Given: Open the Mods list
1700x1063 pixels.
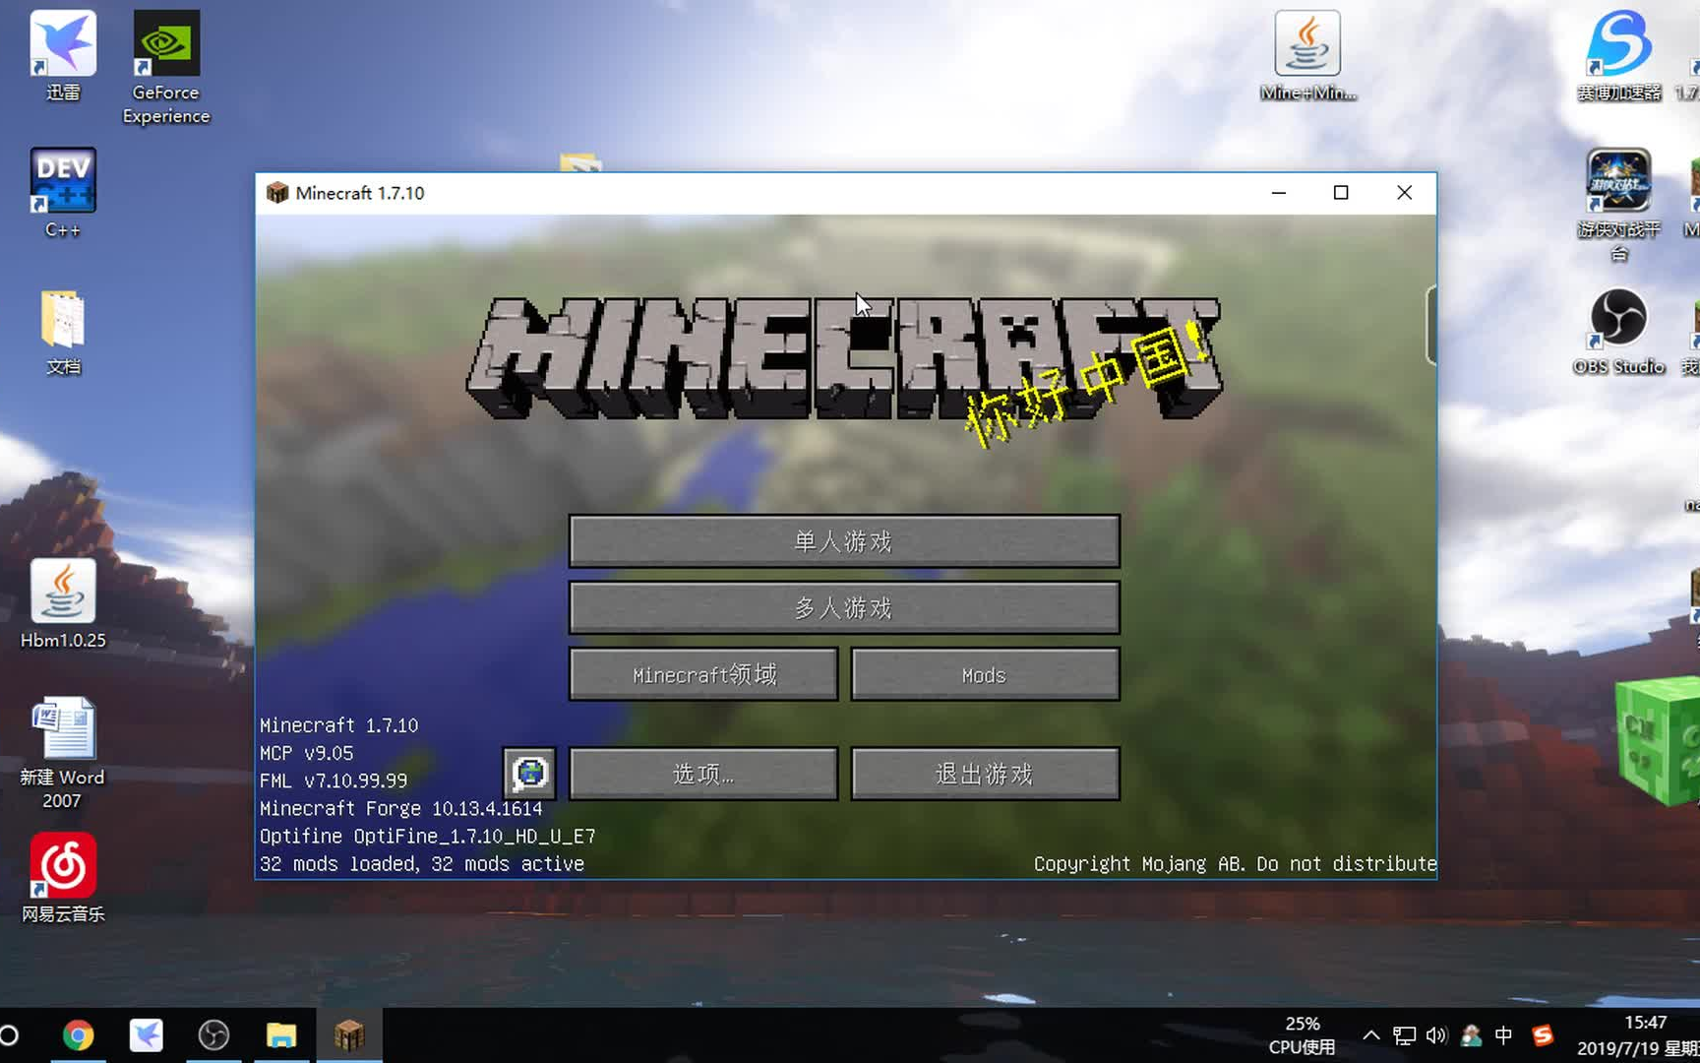Looking at the screenshot, I should coord(985,674).
